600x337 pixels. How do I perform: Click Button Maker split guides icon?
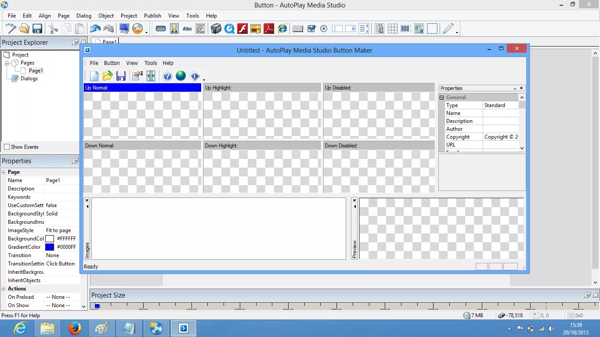pos(151,76)
